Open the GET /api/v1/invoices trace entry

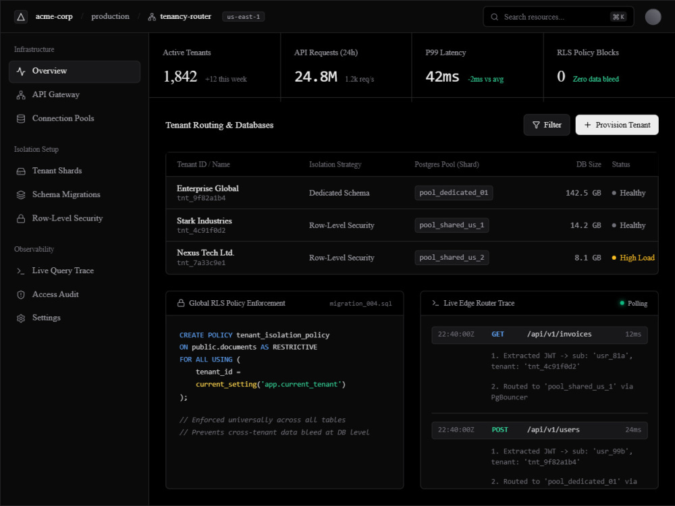pyautogui.click(x=539, y=335)
